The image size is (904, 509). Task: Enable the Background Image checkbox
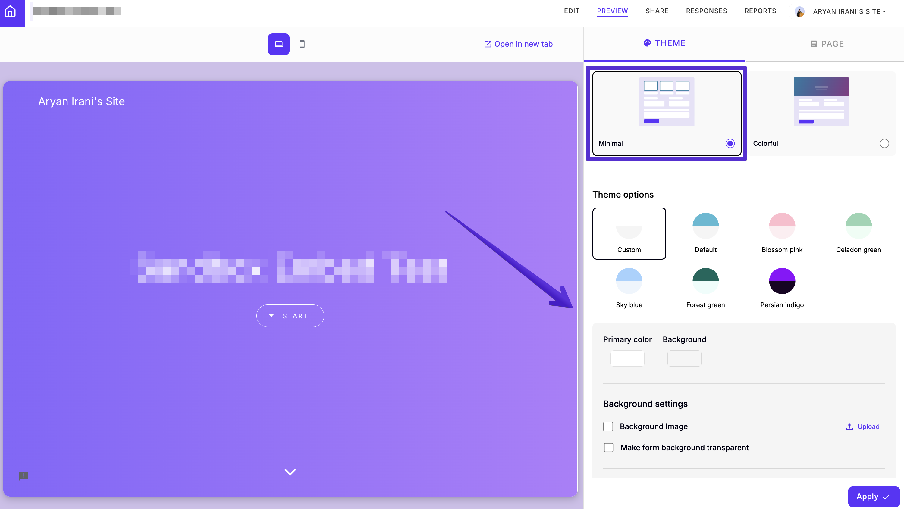tap(608, 426)
